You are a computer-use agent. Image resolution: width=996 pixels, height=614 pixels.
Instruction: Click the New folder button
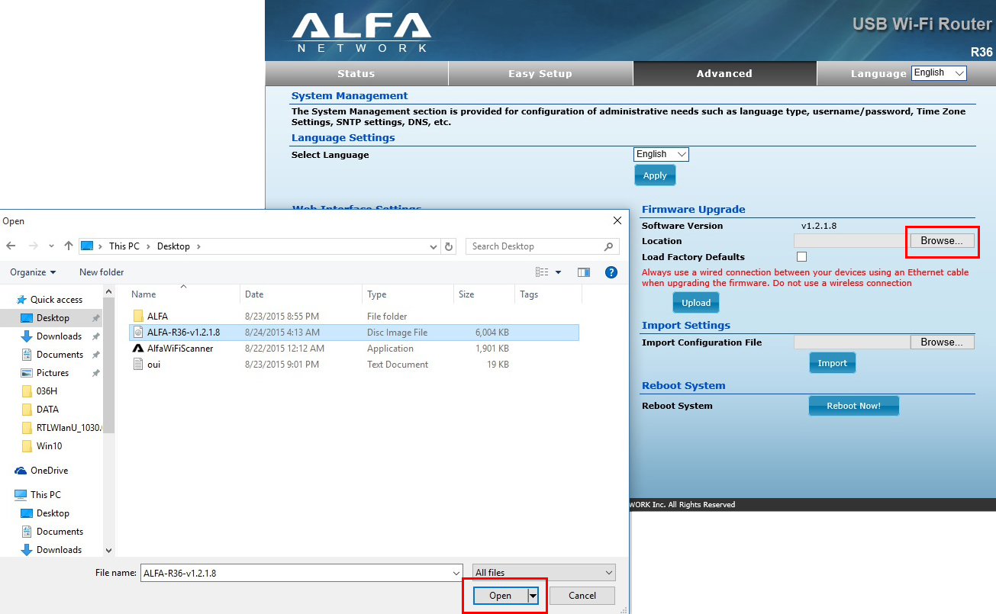(x=102, y=272)
